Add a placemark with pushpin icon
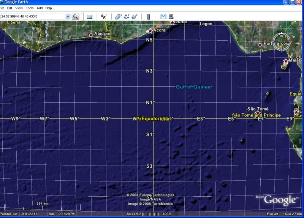Viewport: 304px width, 218px height. click(104, 16)
